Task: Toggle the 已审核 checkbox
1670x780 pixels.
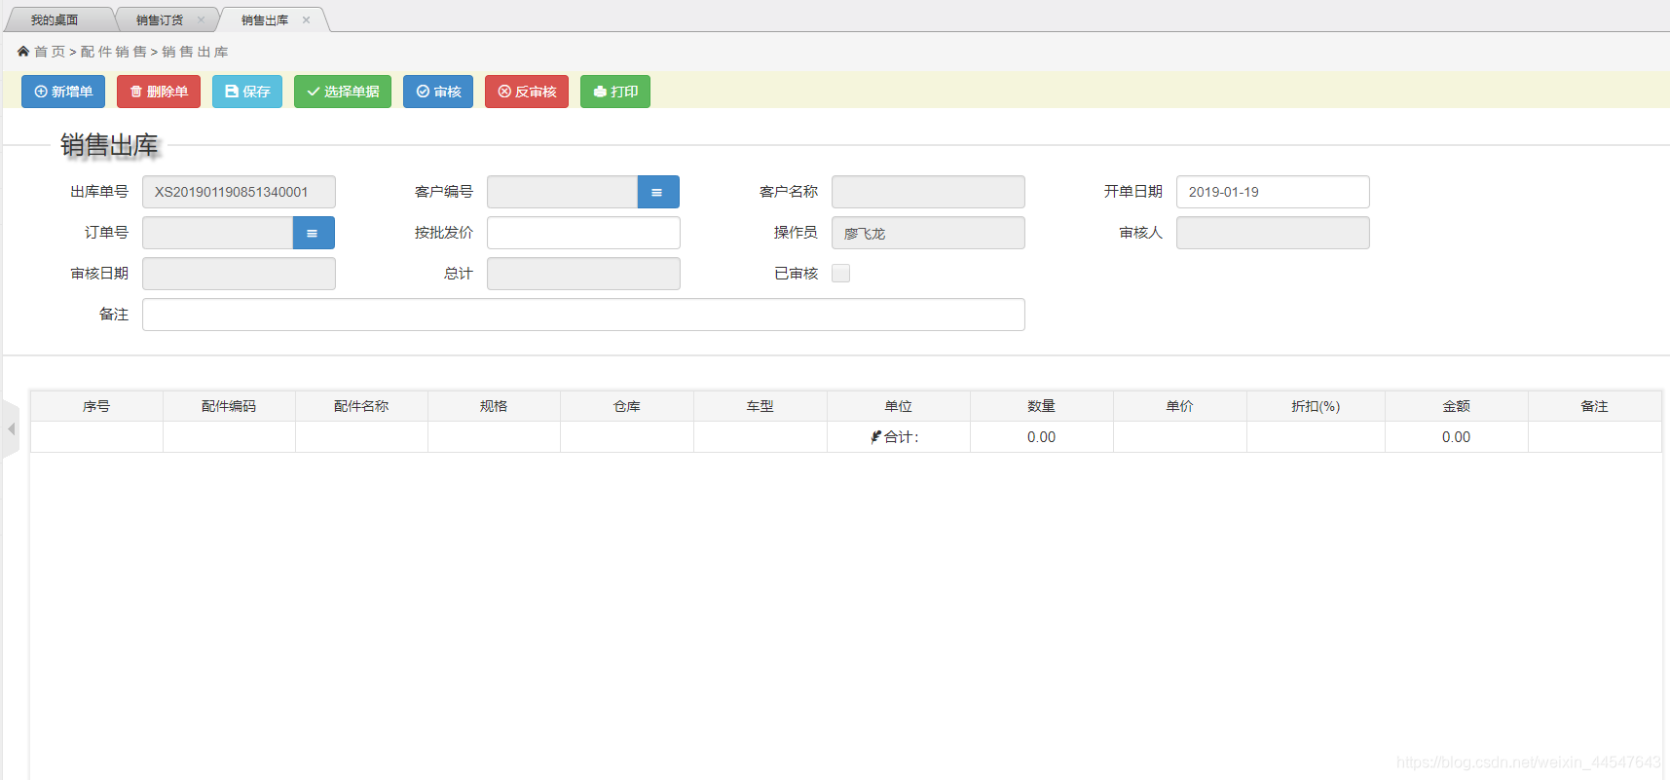Action: tap(841, 274)
